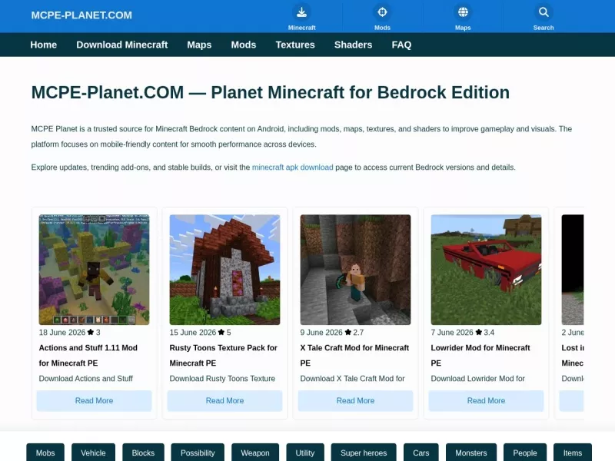Select Maps in the navigation bar

pyautogui.click(x=199, y=45)
